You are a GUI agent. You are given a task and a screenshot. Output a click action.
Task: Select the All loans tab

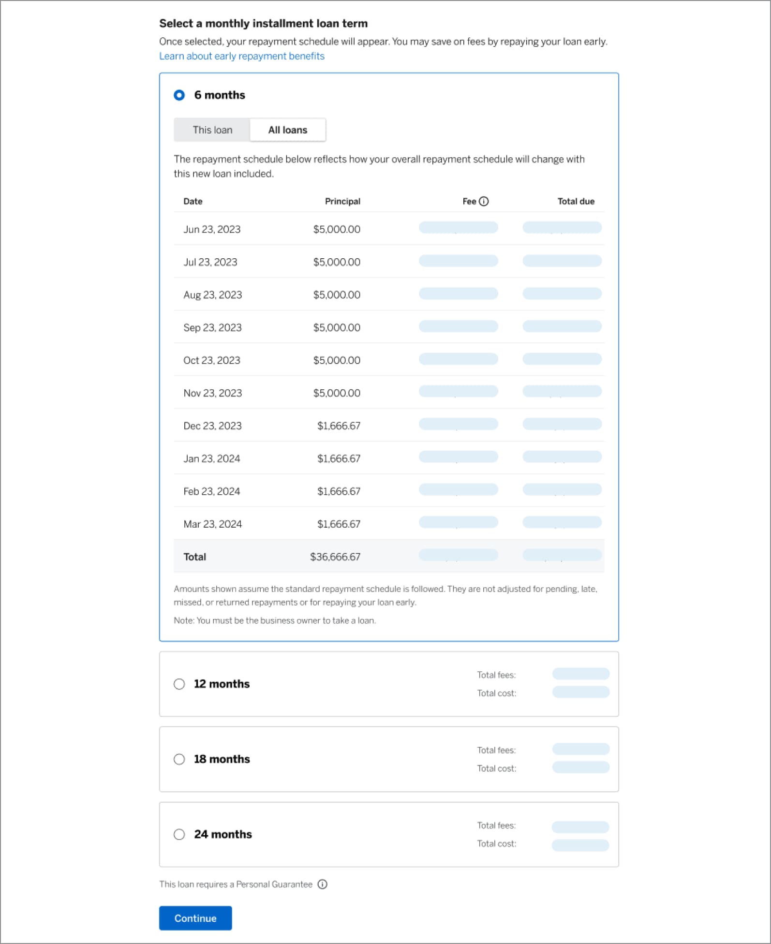pyautogui.click(x=288, y=130)
